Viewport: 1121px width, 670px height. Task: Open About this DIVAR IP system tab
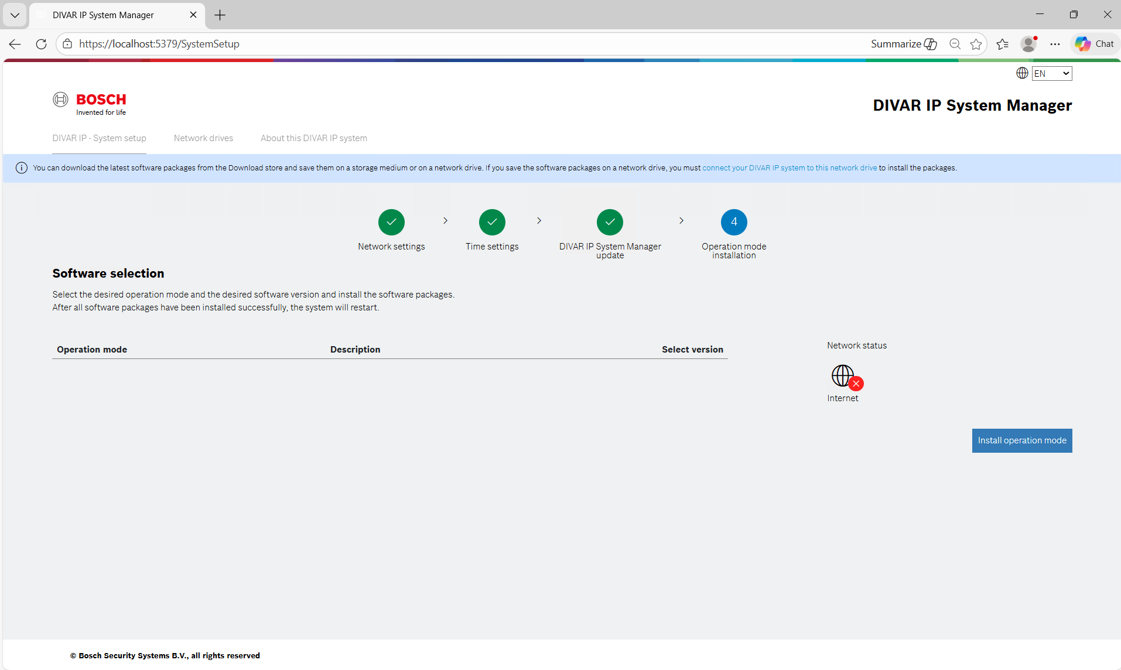(x=314, y=138)
